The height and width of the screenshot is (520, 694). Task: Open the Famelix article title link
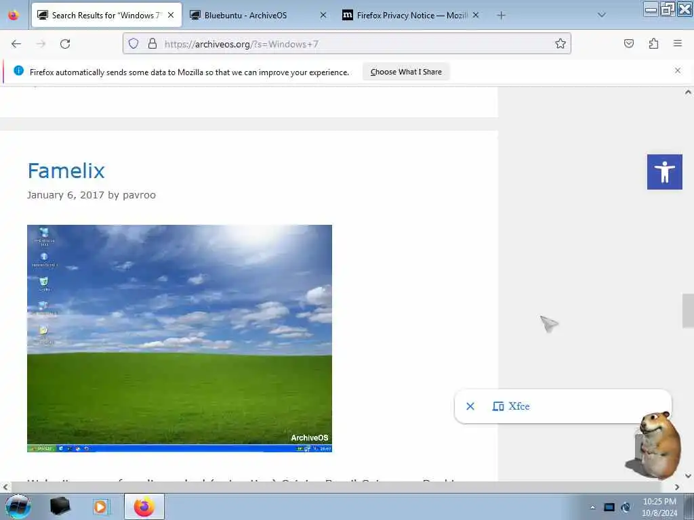point(66,171)
